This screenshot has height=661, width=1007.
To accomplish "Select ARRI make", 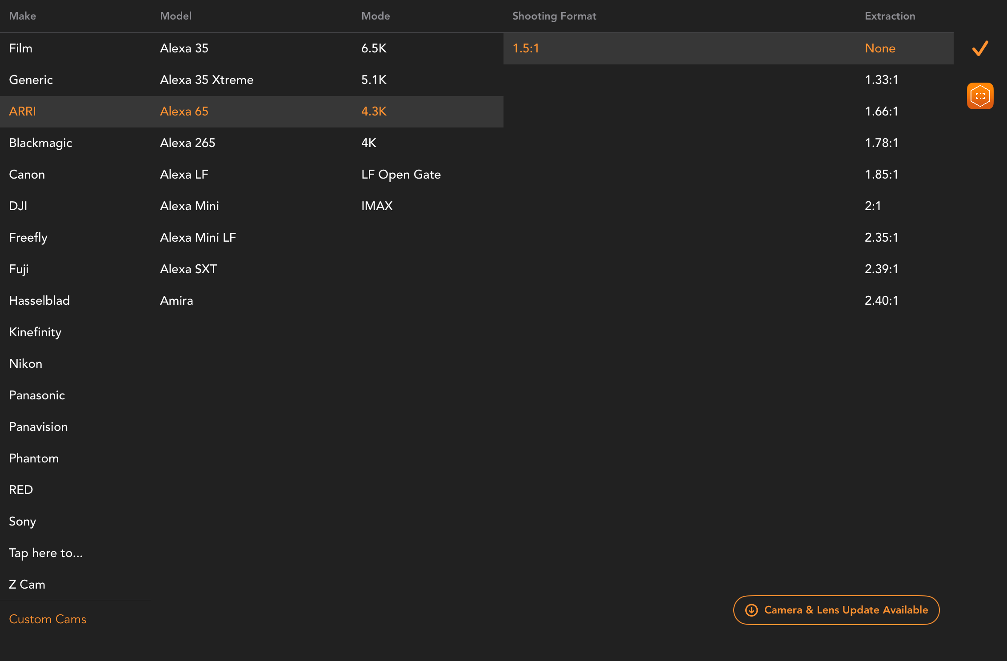I will pyautogui.click(x=76, y=111).
